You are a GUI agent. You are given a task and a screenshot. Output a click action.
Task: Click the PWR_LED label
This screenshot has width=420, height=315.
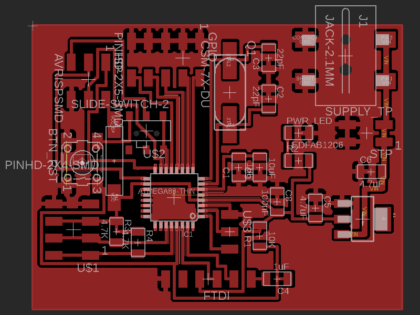309,121
